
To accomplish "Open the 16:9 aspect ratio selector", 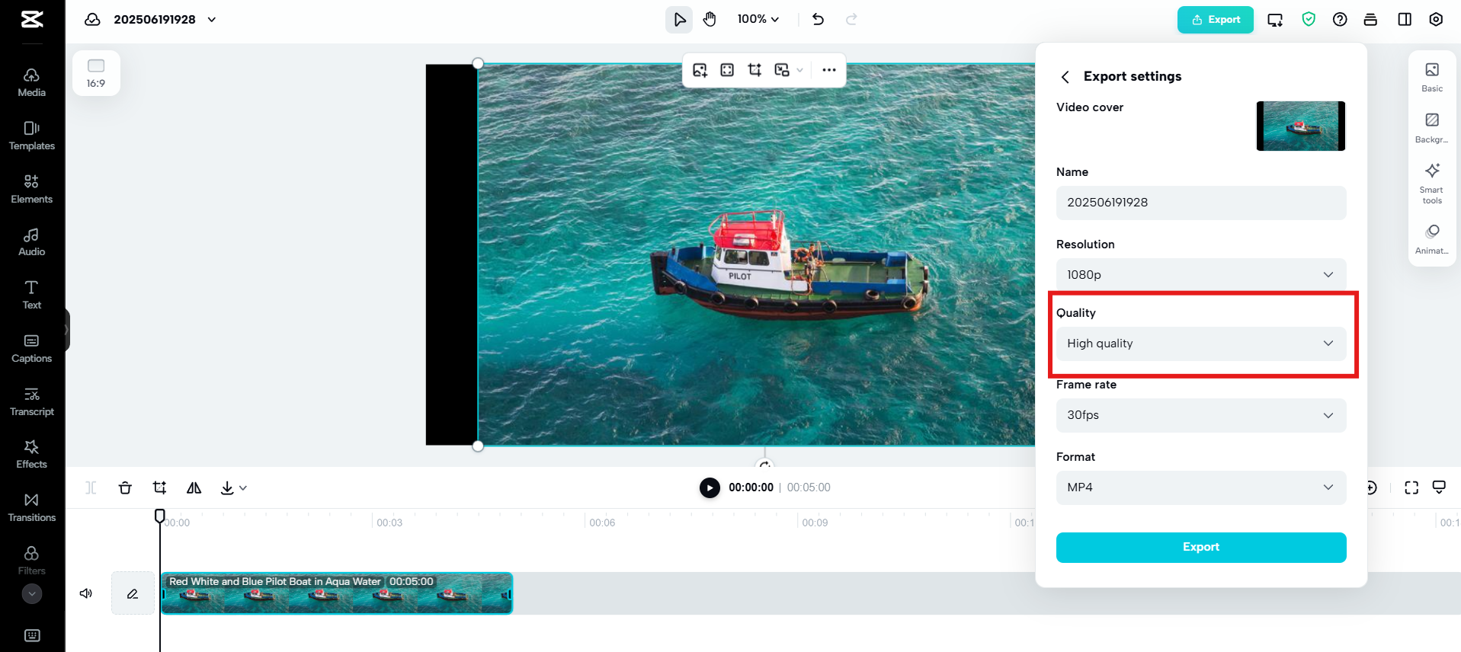I will coord(96,73).
